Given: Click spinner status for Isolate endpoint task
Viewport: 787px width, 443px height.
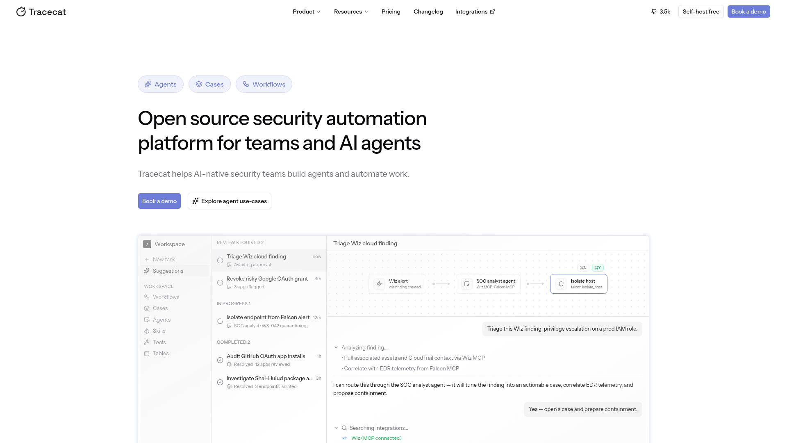Looking at the screenshot, I should point(220,321).
